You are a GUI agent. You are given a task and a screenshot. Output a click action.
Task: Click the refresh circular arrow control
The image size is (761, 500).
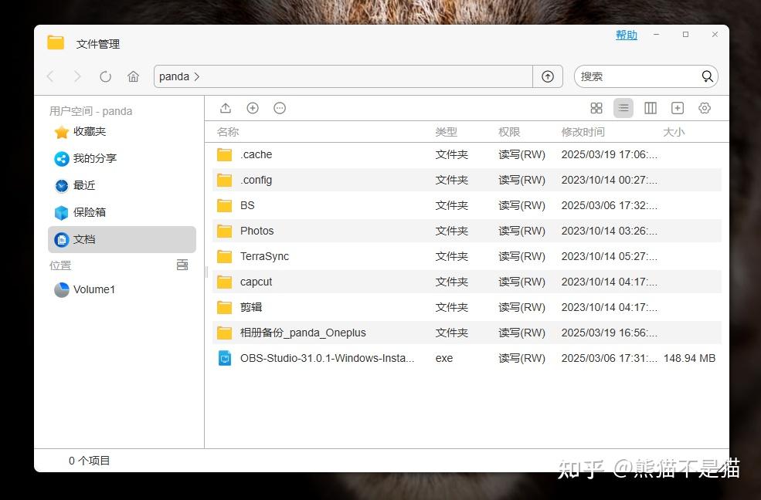[106, 76]
